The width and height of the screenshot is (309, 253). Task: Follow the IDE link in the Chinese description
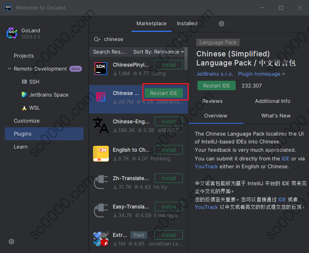coord(282,199)
